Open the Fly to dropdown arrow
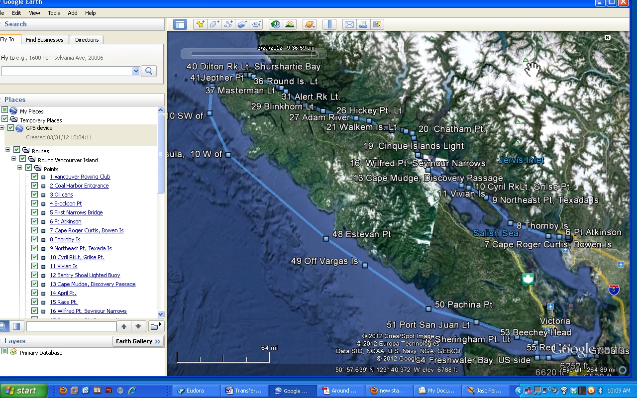 (x=136, y=71)
